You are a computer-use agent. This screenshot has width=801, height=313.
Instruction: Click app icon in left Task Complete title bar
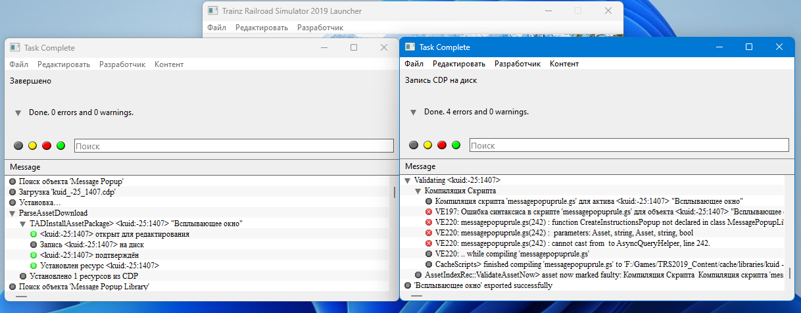click(x=15, y=47)
